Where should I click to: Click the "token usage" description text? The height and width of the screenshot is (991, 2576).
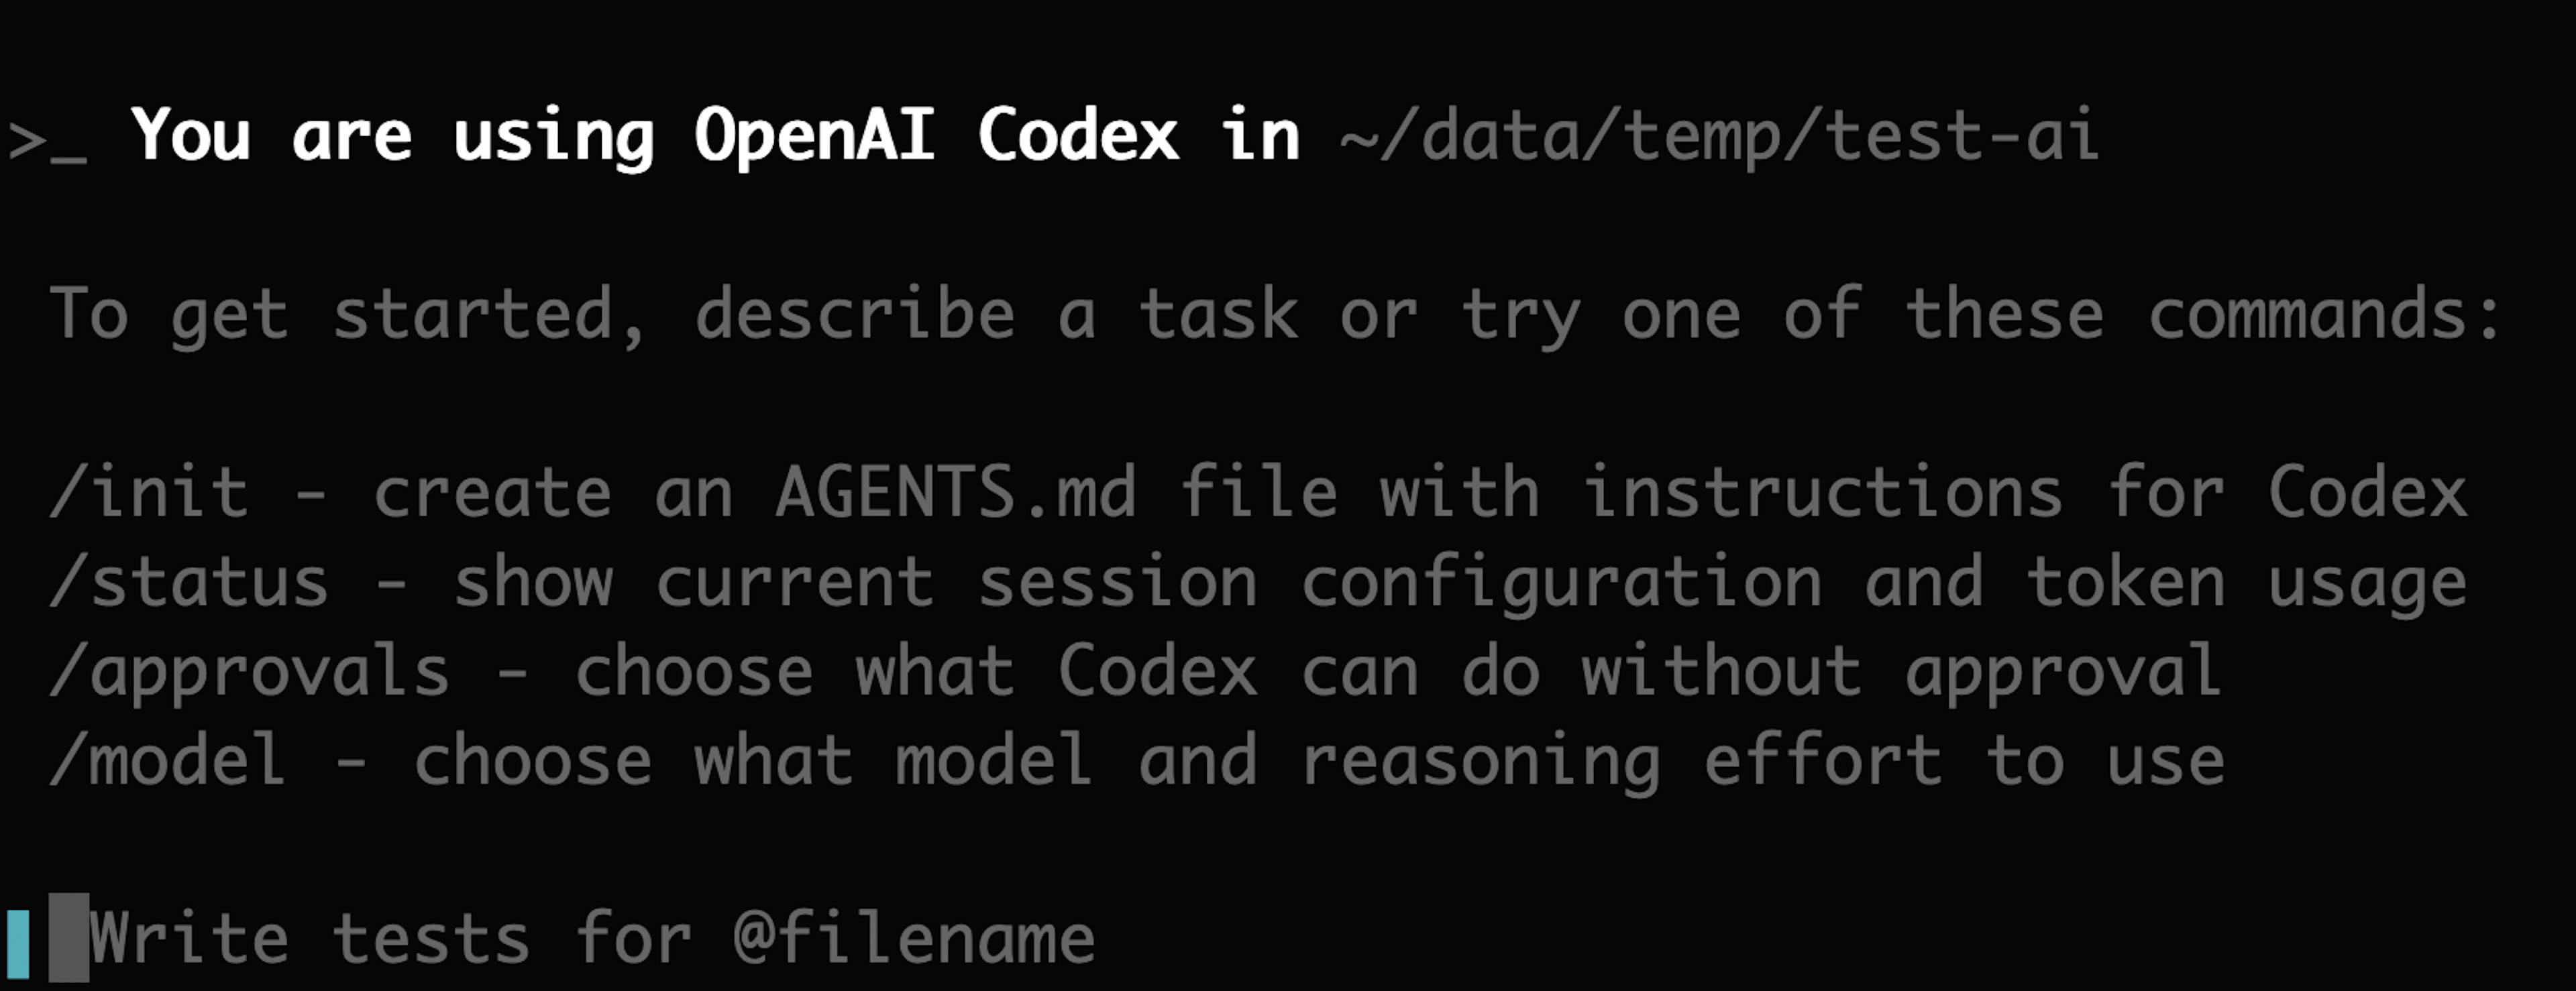(2246, 582)
